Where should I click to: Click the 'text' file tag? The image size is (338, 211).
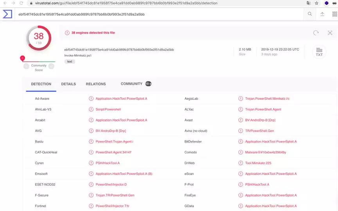70,61
